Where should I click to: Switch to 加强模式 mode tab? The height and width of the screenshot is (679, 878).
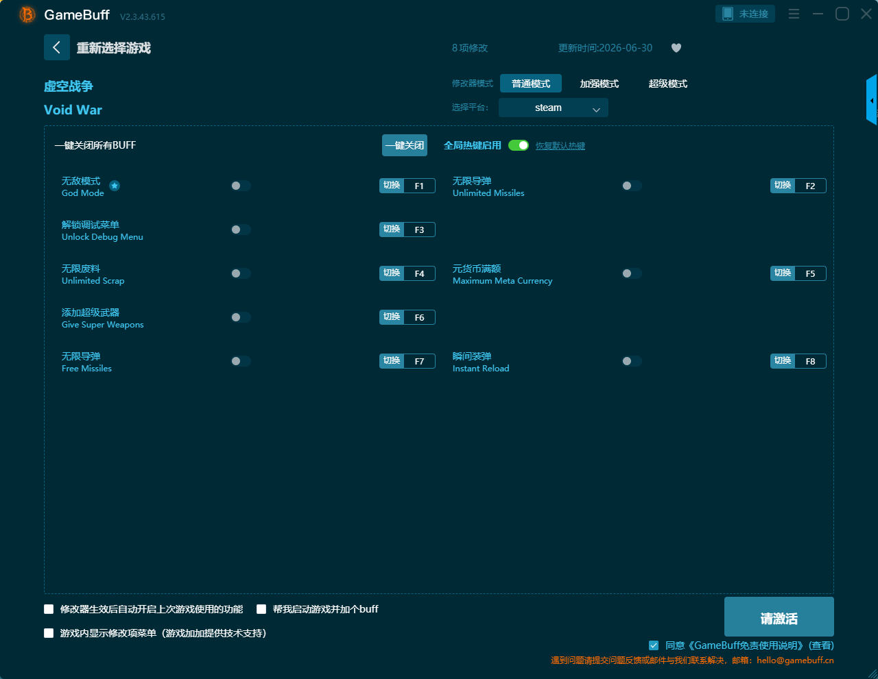click(x=600, y=84)
